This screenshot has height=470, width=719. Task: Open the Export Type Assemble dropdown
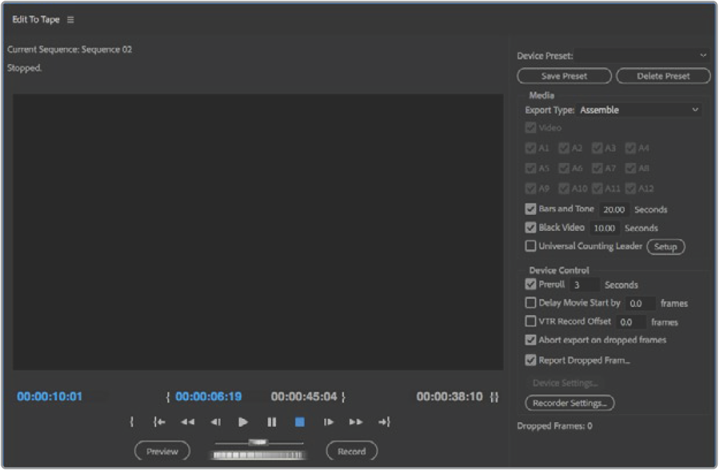639,110
